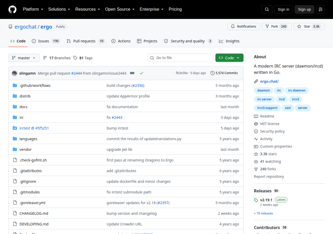Expand the Enterprise menu
The width and height of the screenshot is (333, 234).
pos(152,9)
